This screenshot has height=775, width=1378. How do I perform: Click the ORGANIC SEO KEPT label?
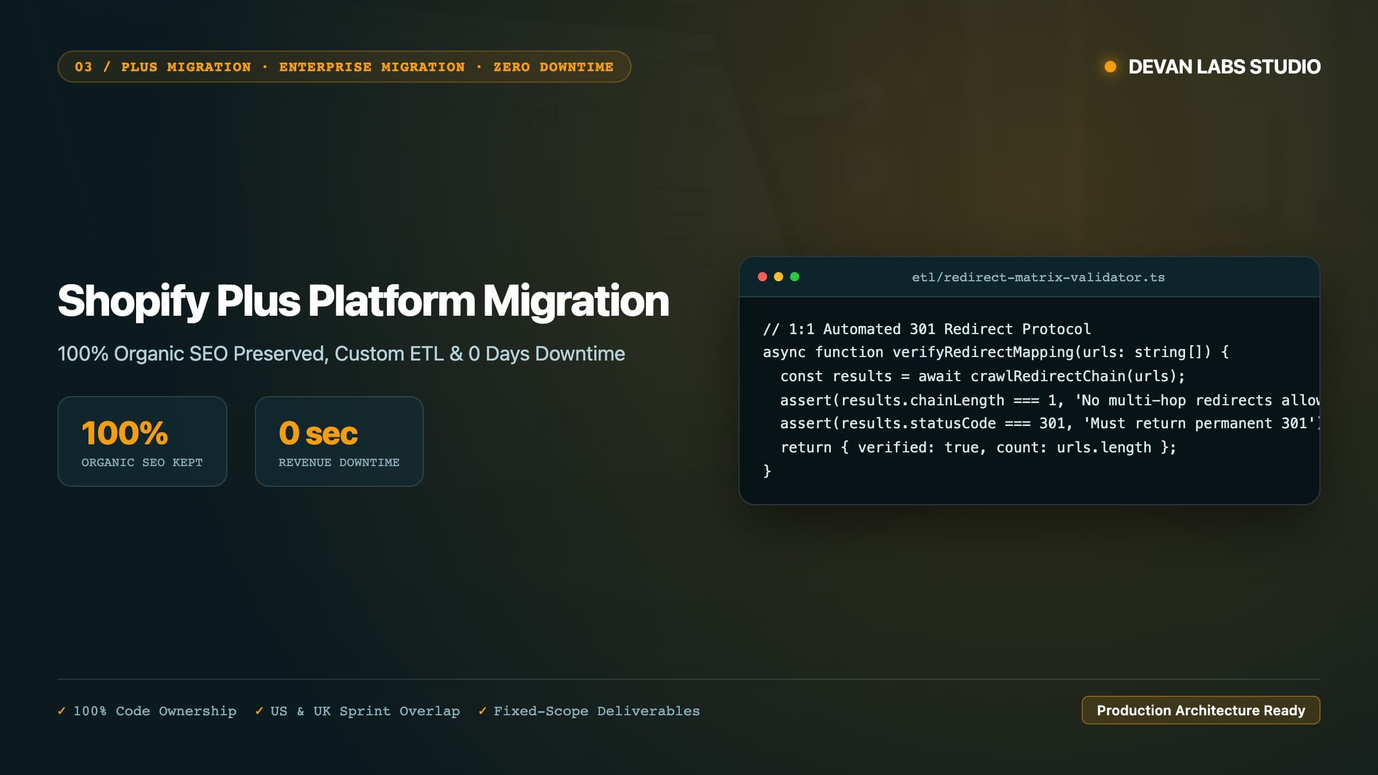click(142, 463)
